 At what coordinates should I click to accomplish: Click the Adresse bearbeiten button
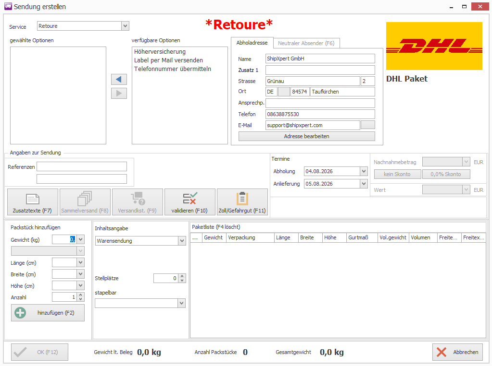(x=306, y=136)
